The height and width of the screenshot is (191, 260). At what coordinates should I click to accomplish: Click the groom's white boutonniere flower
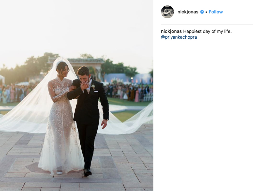(x=93, y=87)
